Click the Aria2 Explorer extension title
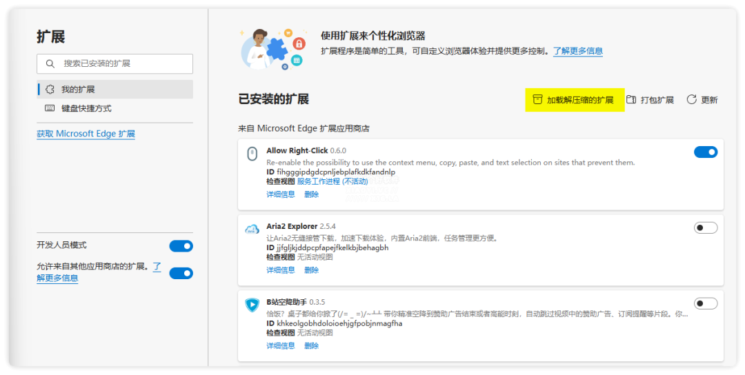Screen dimensions: 745x375 [x=292, y=226]
